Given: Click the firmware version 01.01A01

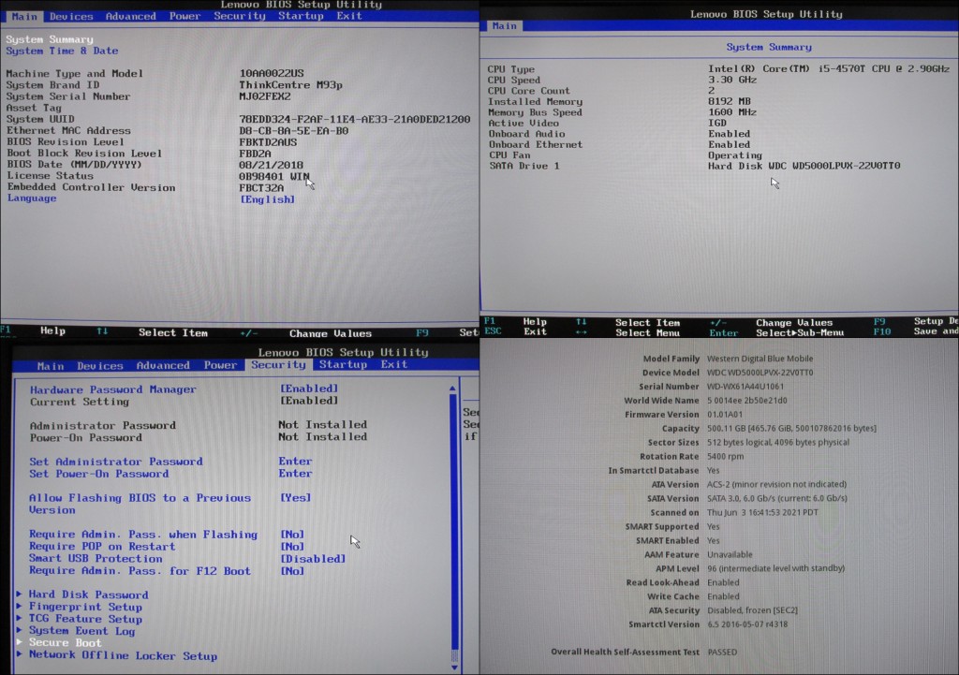Looking at the screenshot, I should [725, 415].
